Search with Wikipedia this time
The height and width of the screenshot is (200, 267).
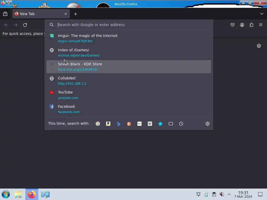click(x=150, y=124)
